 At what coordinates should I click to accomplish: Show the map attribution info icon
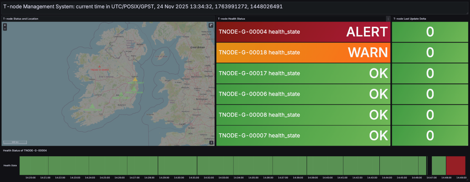211,143
